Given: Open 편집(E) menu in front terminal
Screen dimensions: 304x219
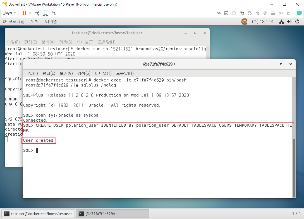Looking at the screenshot, I should tap(49, 73).
